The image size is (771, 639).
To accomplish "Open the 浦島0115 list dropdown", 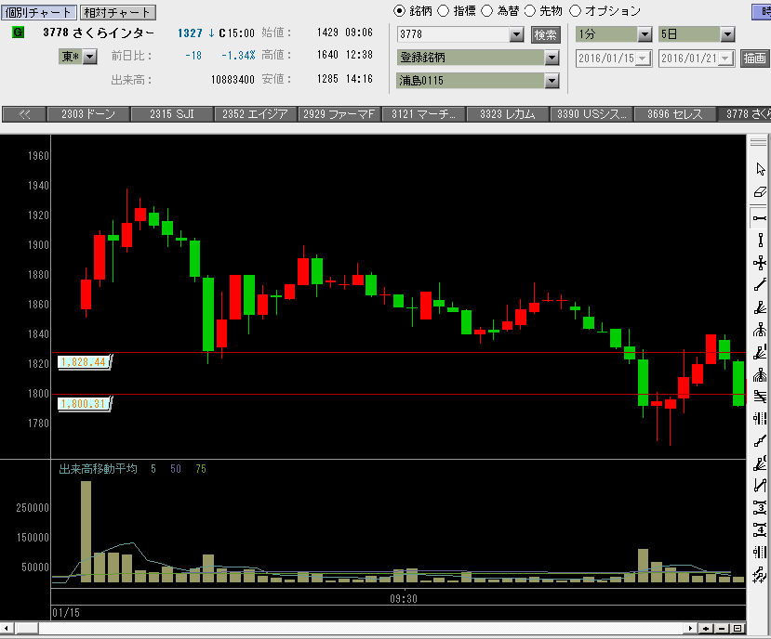I will tap(552, 81).
